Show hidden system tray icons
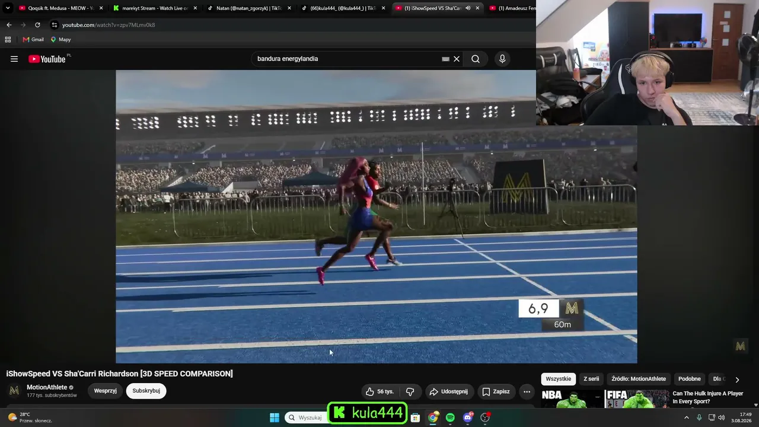 pyautogui.click(x=687, y=418)
